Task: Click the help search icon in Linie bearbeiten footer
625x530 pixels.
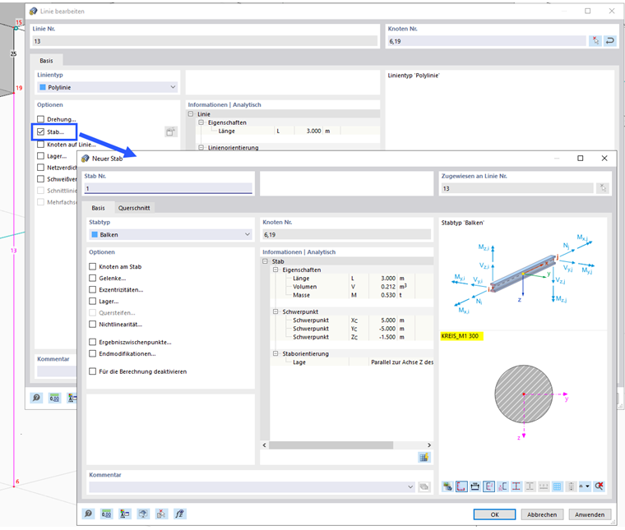Action: pos(36,398)
